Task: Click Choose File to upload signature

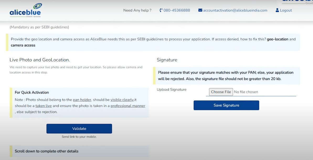Action: [x=221, y=92]
